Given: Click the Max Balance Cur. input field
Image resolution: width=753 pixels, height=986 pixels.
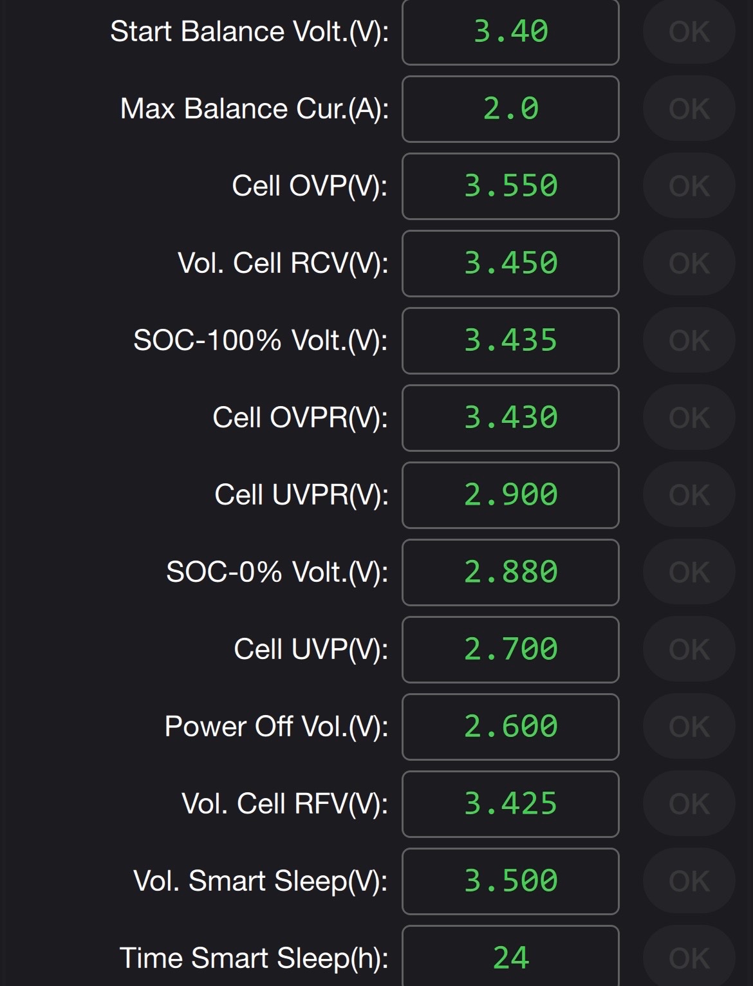Looking at the screenshot, I should click(510, 109).
